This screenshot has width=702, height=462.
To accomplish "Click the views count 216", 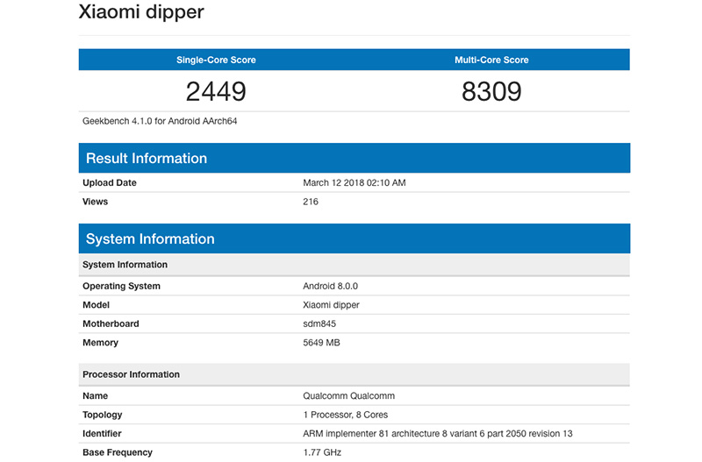I will click(311, 202).
